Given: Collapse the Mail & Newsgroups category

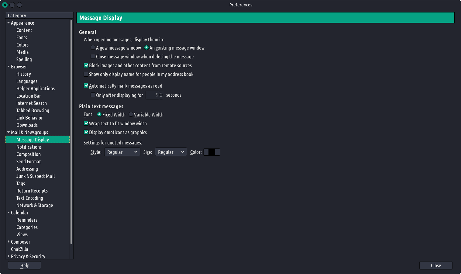Looking at the screenshot, I should tap(9, 132).
